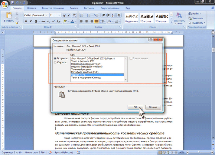Click the Save icon in quick access toolbar
The image size is (215, 155).
[x=13, y=2]
